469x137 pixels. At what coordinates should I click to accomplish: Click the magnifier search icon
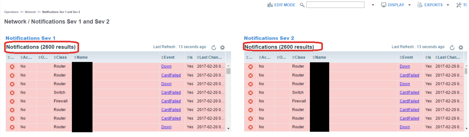coord(302,5)
